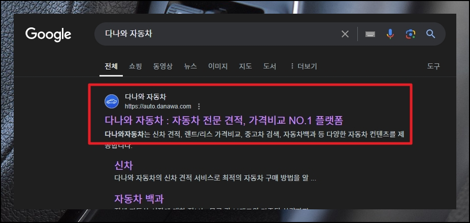Switch to the 동영상 tab
470x223 pixels.
tap(163, 66)
